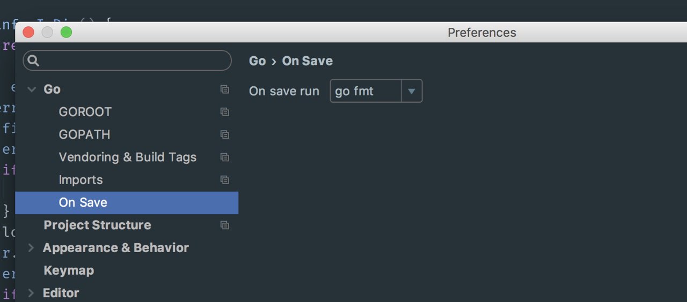
Task: Open Vendoring & Build Tags settings
Action: [x=127, y=157]
